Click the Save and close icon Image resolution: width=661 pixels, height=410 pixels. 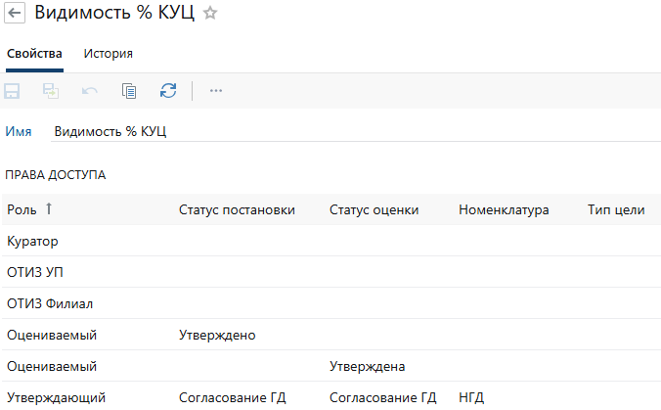tap(51, 91)
